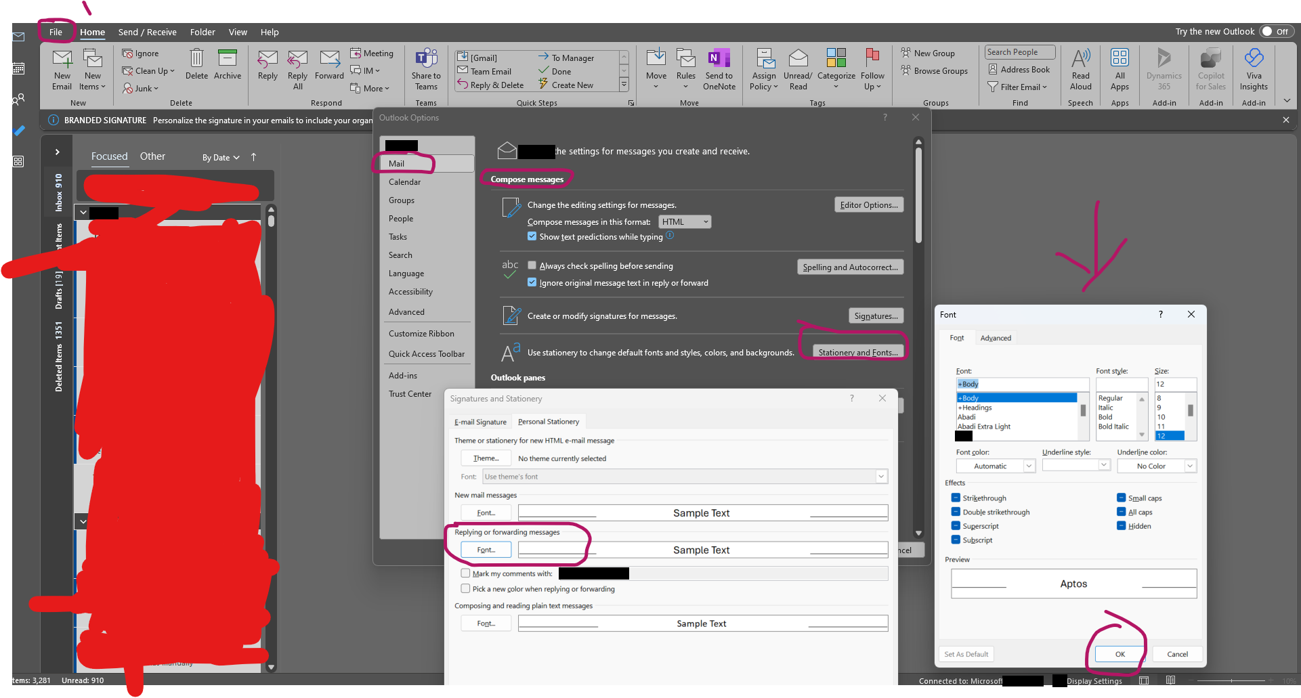The image size is (1301, 698).
Task: Uncheck Ignore original message text in reply
Action: [x=532, y=282]
